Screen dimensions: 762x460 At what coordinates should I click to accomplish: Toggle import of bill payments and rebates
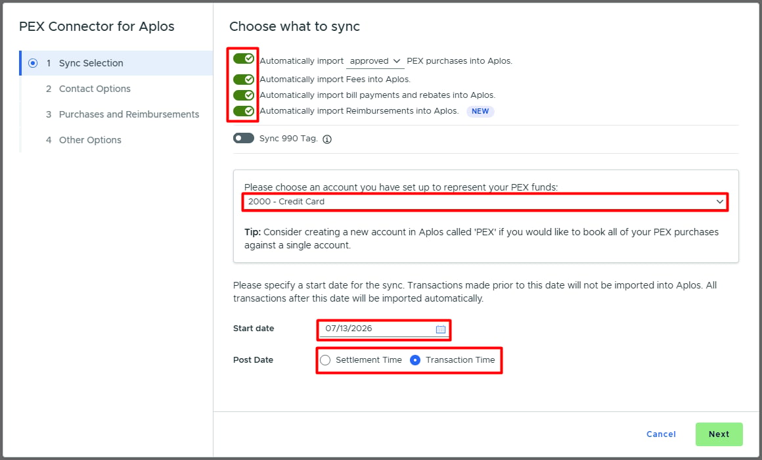[x=244, y=95]
